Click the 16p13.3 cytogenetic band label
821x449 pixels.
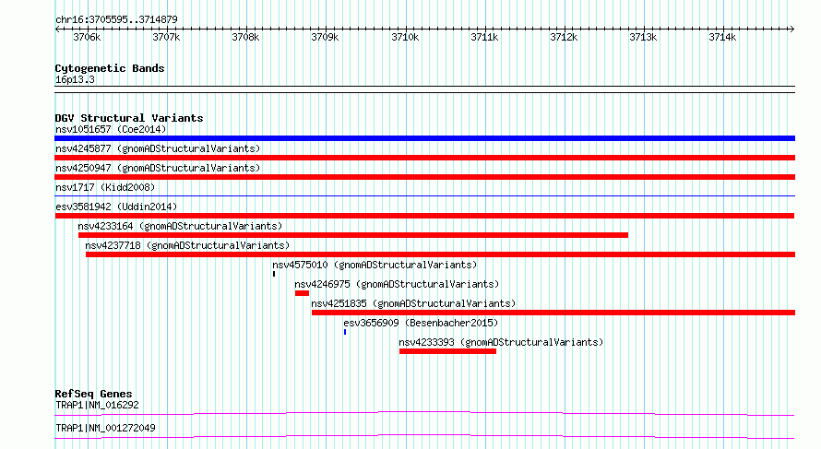pyautogui.click(x=75, y=80)
